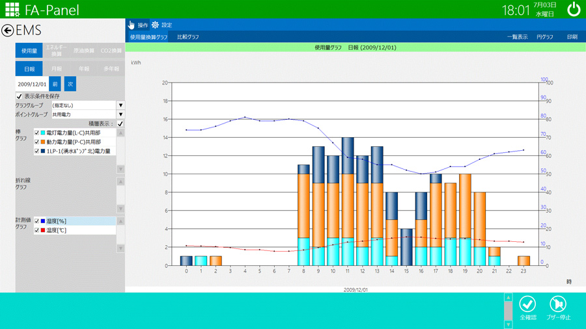586x329 pixels.
Task: Click 前 previous day button
Action: click(55, 84)
